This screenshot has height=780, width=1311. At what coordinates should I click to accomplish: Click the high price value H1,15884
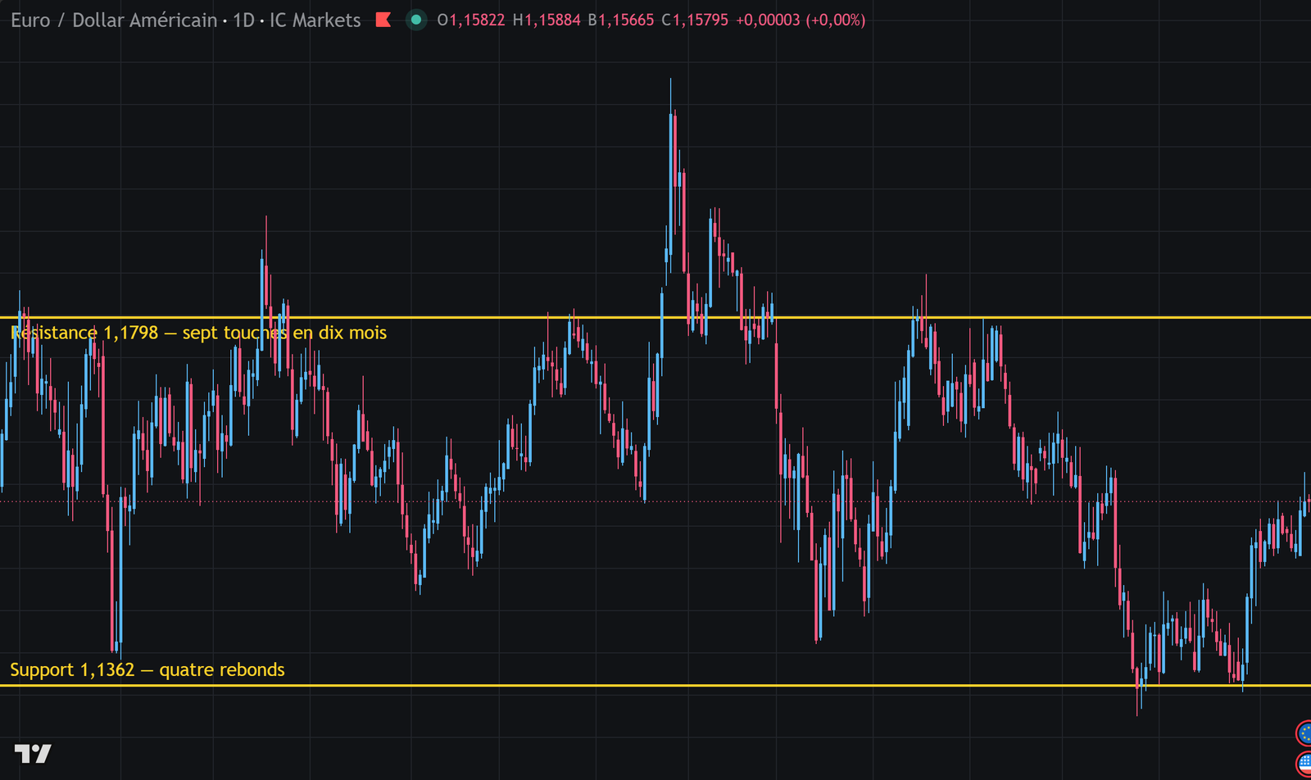click(x=547, y=20)
